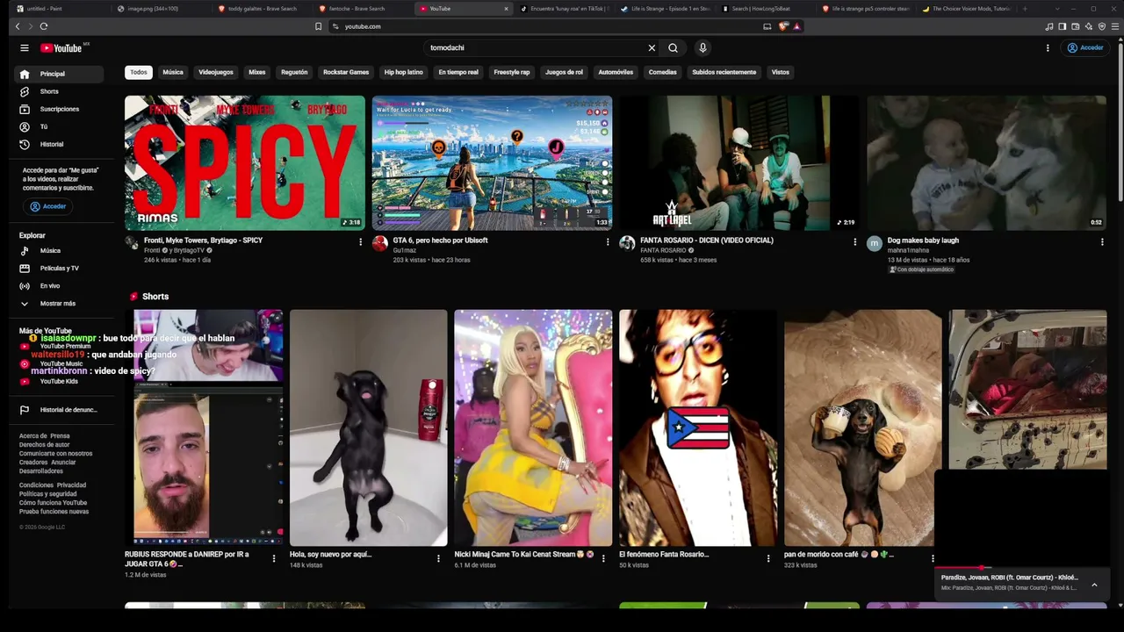1124x632 pixels.
Task: Clear the search box with the X icon
Action: [652, 48]
